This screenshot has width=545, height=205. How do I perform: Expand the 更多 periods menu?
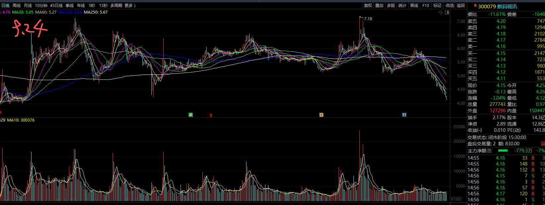[130, 5]
